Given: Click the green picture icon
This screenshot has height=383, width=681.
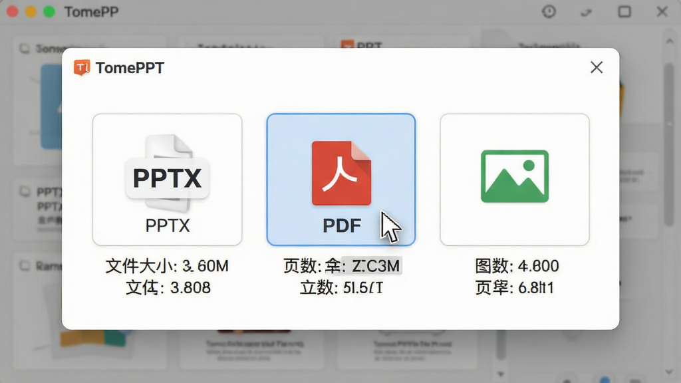Looking at the screenshot, I should tap(515, 176).
